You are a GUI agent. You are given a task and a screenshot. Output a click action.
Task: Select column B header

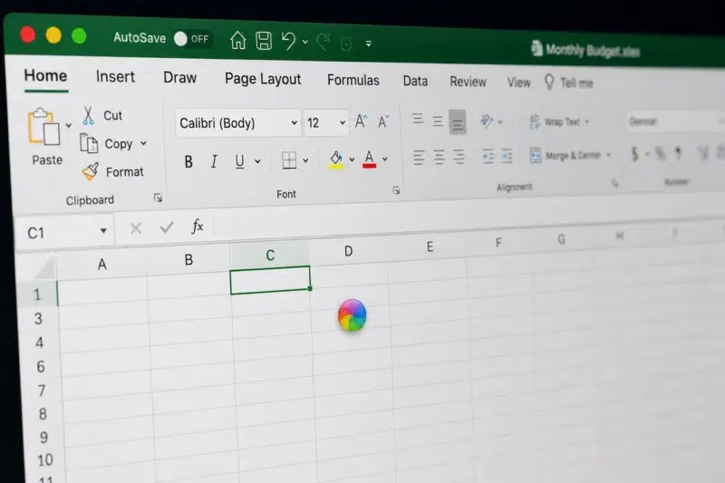pos(188,260)
